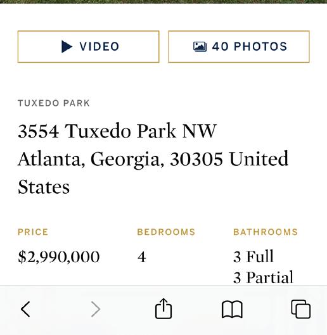
Task: Open the Share sheet icon
Action: click(x=163, y=308)
